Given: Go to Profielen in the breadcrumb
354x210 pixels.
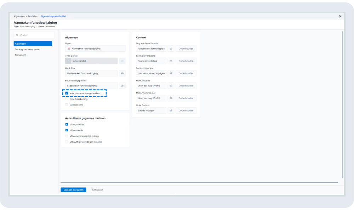Looking at the screenshot, I should pos(33,16).
